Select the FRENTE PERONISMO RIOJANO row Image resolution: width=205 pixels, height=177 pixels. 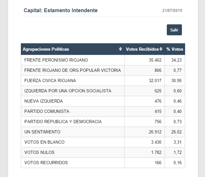56,60
